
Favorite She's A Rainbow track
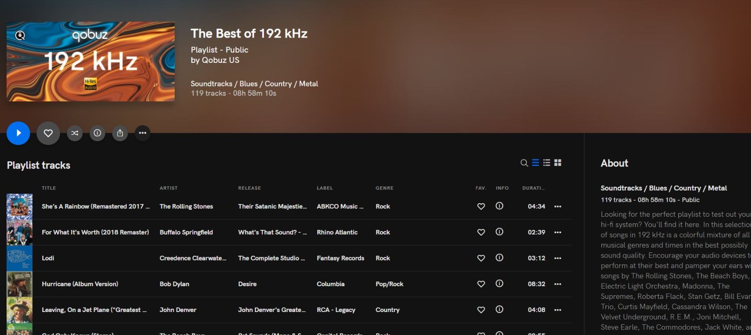tap(481, 206)
